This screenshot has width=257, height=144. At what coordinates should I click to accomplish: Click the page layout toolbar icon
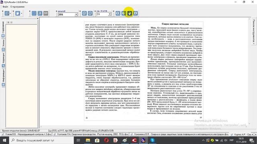pyautogui.click(x=18, y=13)
